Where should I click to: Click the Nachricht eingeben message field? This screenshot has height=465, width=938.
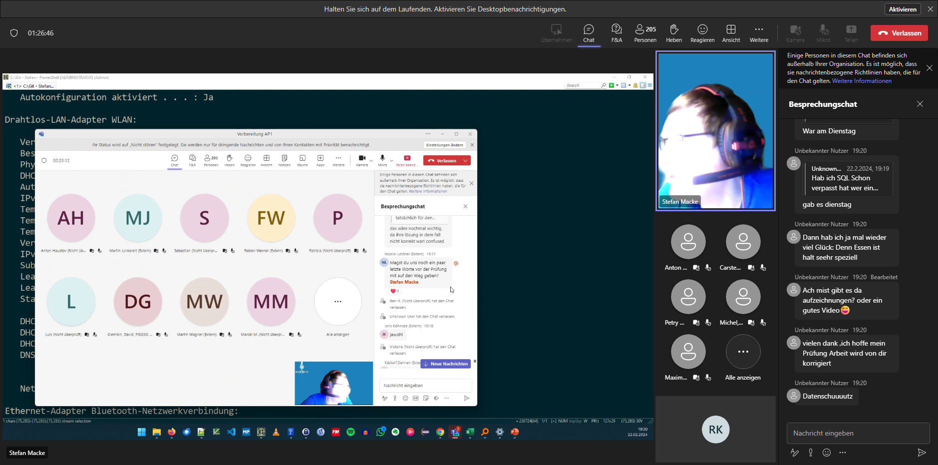858,433
